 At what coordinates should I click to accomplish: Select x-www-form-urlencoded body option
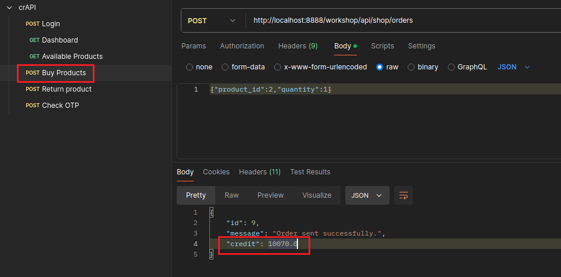pos(278,67)
